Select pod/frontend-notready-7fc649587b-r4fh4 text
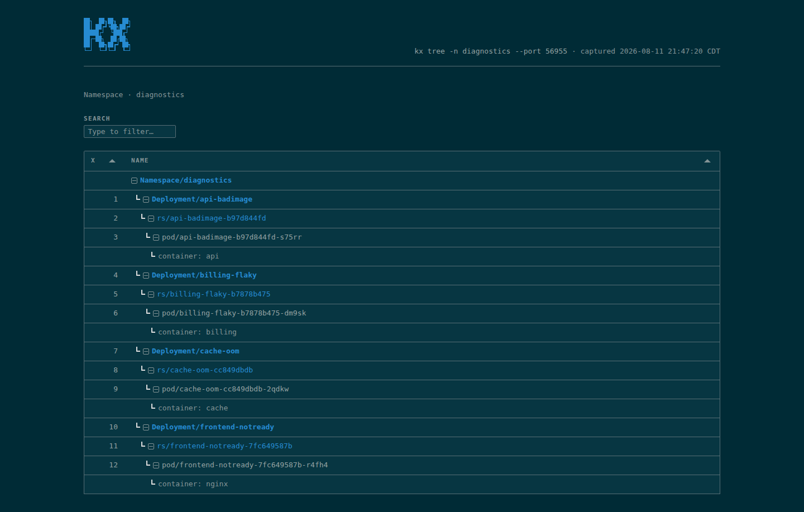 coord(245,465)
